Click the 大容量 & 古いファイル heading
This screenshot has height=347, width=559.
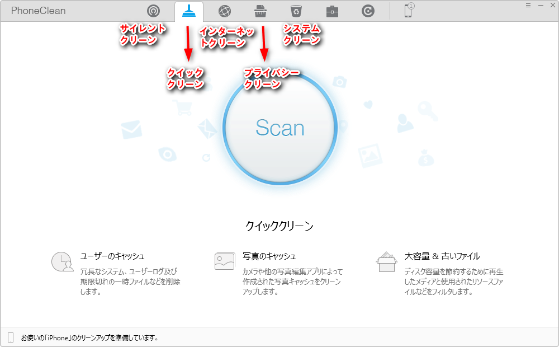(442, 256)
